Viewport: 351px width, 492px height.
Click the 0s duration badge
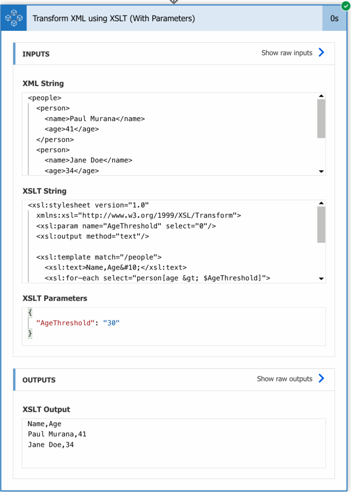(x=334, y=19)
